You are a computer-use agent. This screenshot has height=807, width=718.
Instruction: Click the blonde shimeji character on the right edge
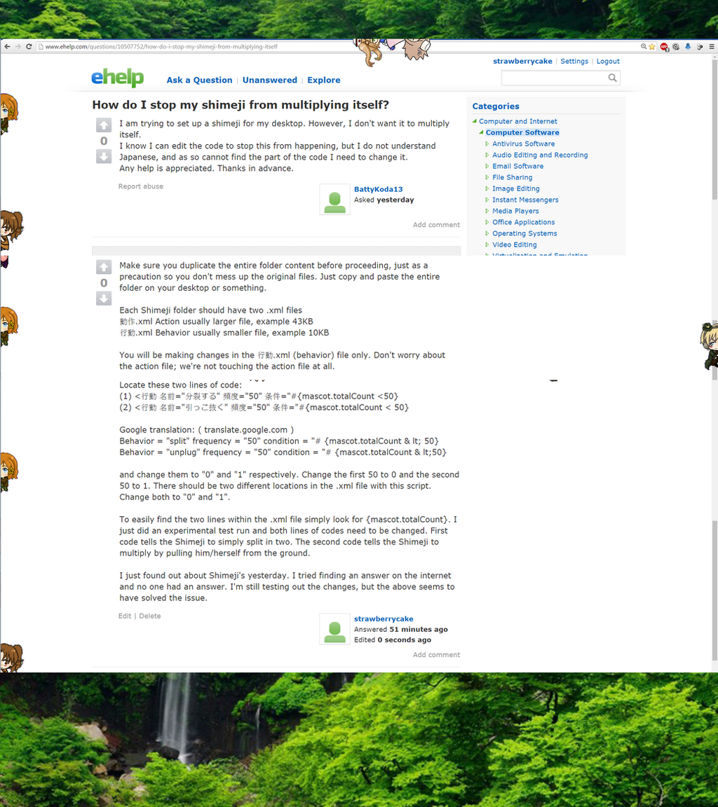[x=710, y=345]
